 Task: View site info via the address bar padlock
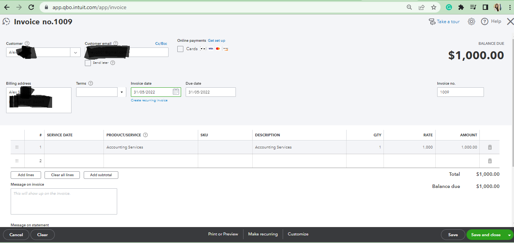coord(46,7)
